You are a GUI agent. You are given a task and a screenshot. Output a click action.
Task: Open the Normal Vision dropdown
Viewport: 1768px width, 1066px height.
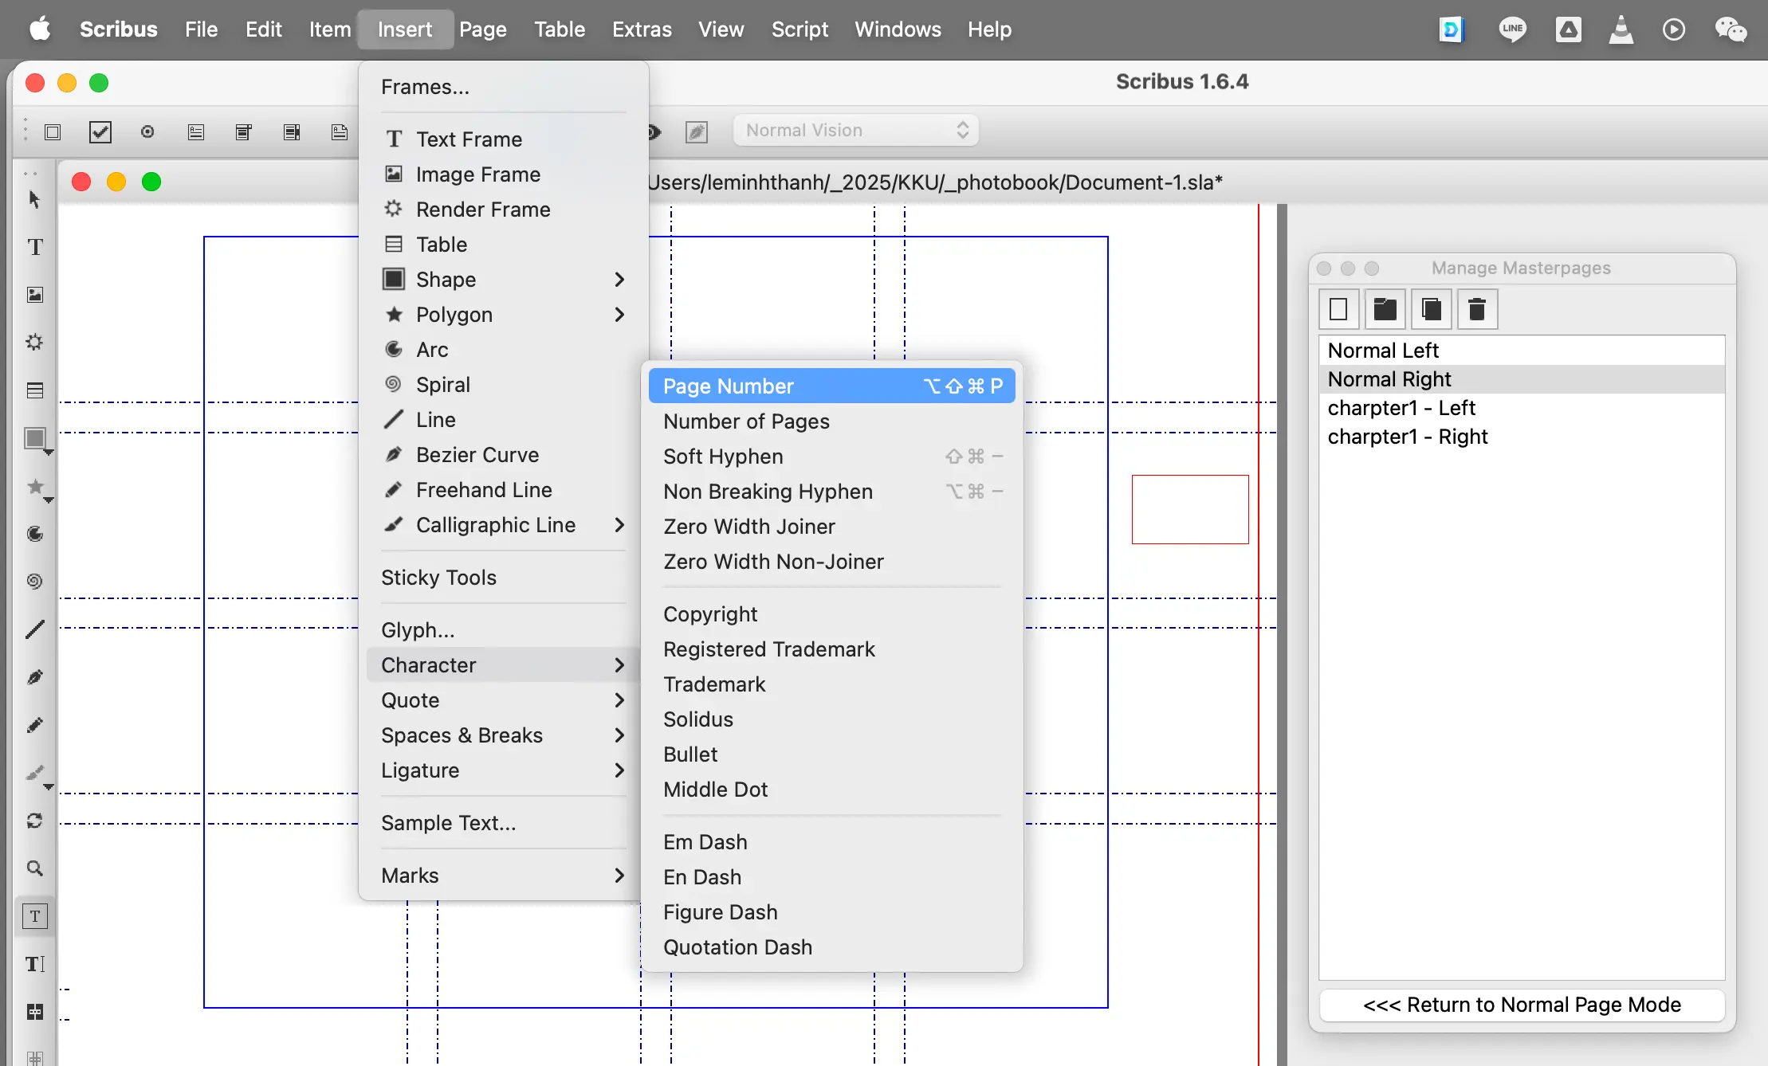(856, 131)
